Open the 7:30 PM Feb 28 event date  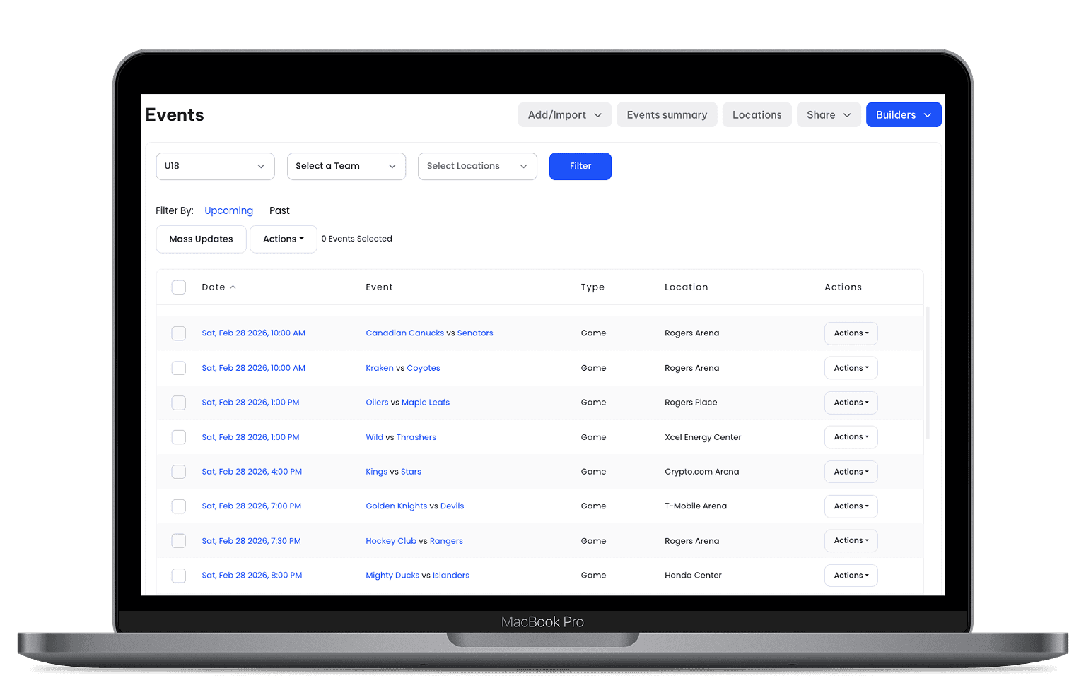point(252,541)
